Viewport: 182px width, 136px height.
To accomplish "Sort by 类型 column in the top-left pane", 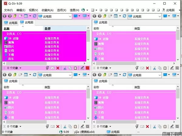I will pyautogui.click(x=65, y=29).
